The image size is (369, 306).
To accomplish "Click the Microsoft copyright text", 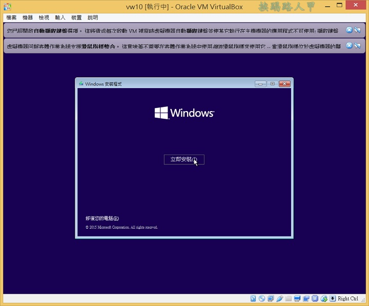I will point(121,227).
